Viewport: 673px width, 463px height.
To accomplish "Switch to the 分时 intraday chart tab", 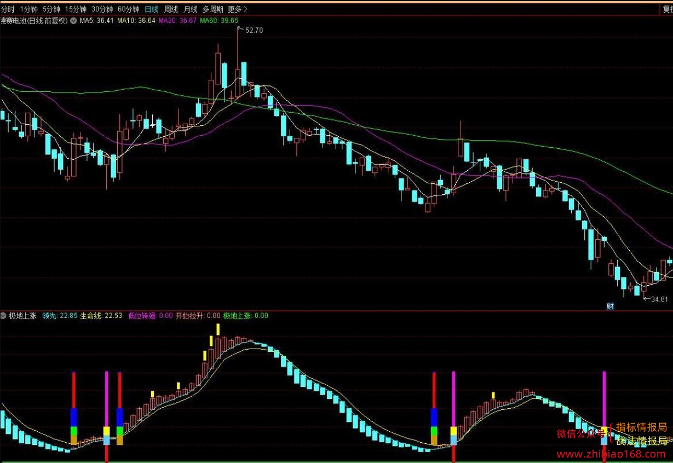I will click(8, 9).
